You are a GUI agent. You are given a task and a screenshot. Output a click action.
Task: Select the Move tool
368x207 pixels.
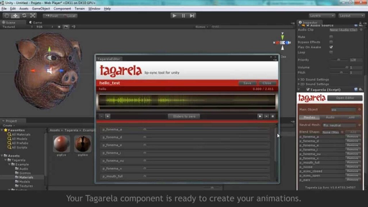point(15,15)
